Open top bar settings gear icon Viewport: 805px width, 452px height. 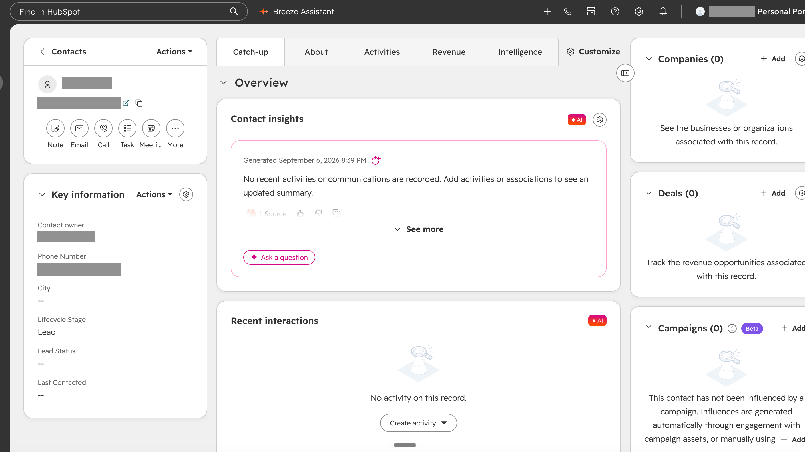pyautogui.click(x=639, y=11)
